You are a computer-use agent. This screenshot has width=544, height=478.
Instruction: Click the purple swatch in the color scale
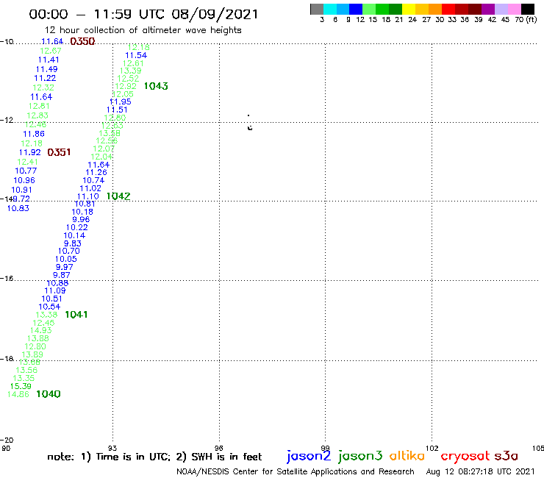488,9
